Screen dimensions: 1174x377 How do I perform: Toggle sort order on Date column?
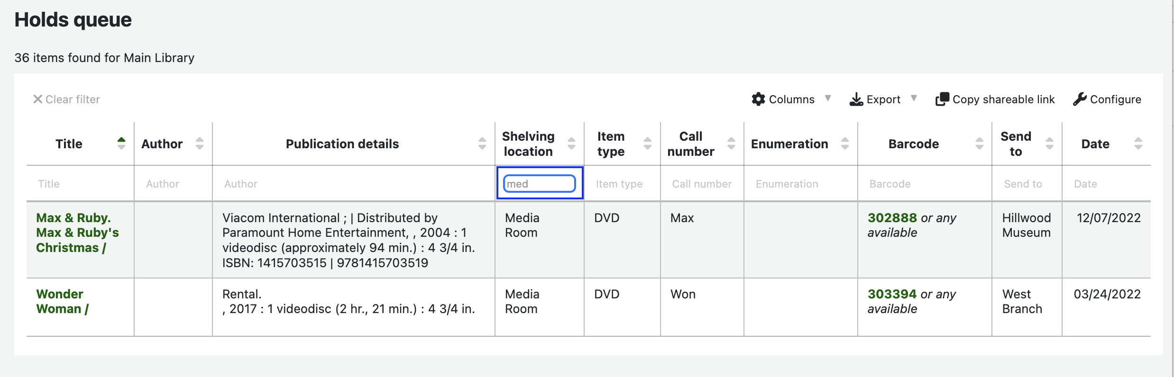click(x=1138, y=144)
